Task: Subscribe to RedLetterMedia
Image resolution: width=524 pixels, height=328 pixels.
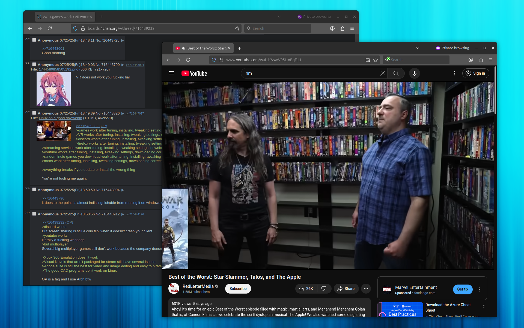Action: pos(238,289)
